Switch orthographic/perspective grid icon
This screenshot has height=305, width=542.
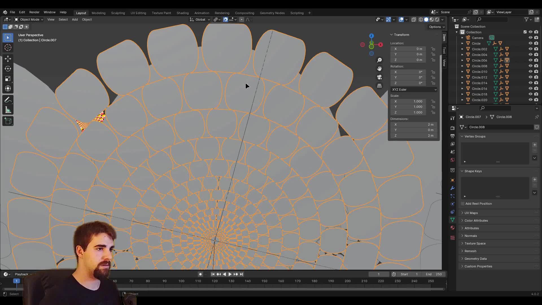coord(379,86)
